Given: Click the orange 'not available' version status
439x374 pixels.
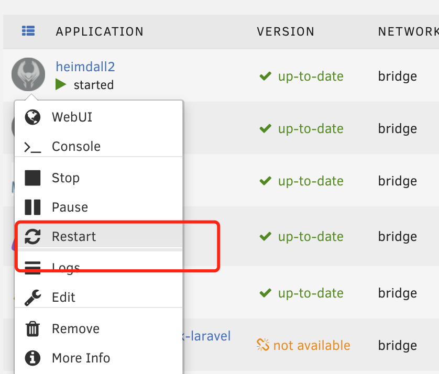Looking at the screenshot, I should pyautogui.click(x=304, y=345).
